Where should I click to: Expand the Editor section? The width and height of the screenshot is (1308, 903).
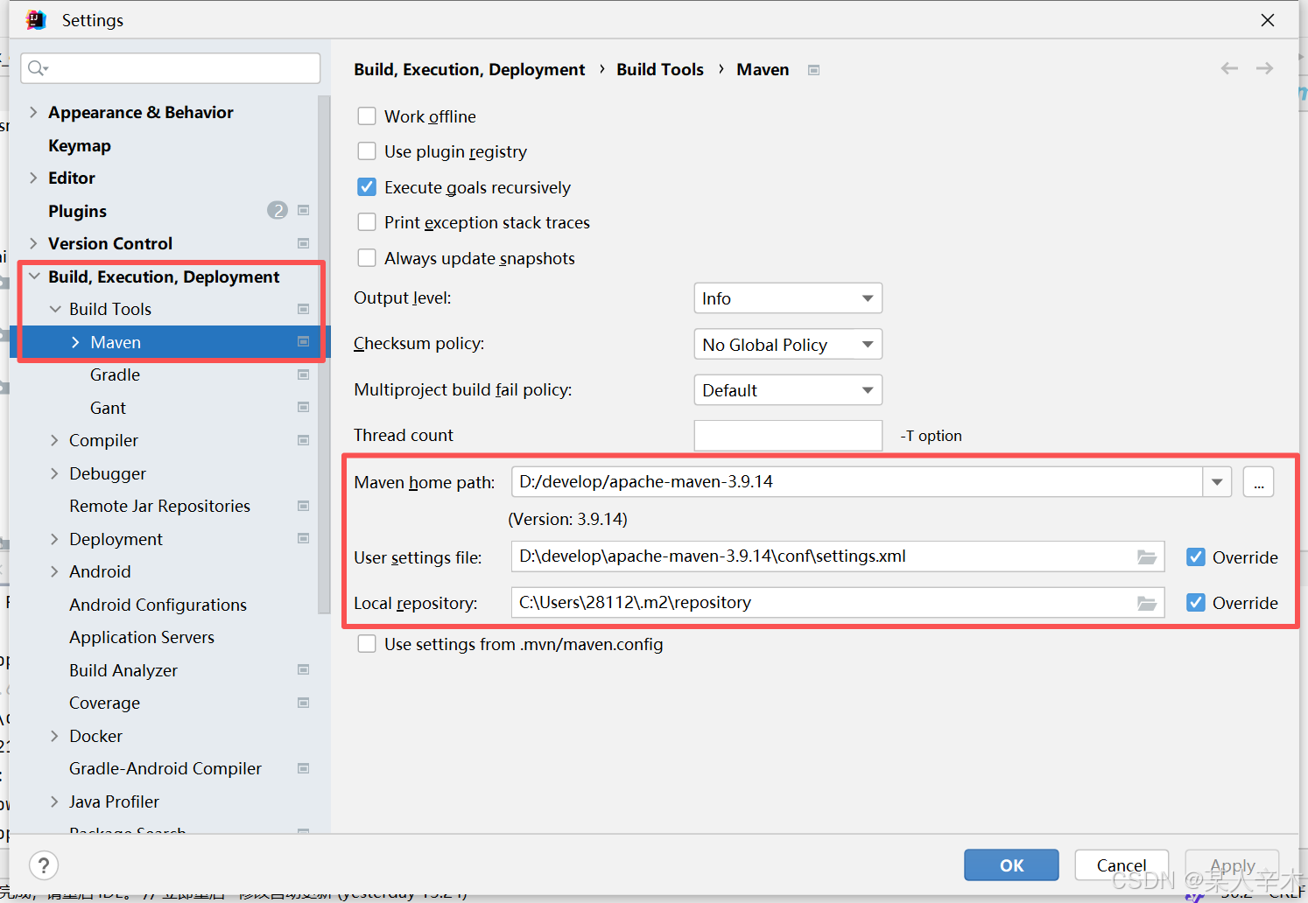[33, 178]
